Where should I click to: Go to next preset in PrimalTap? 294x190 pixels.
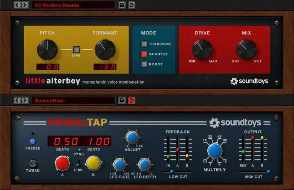pos(25,100)
